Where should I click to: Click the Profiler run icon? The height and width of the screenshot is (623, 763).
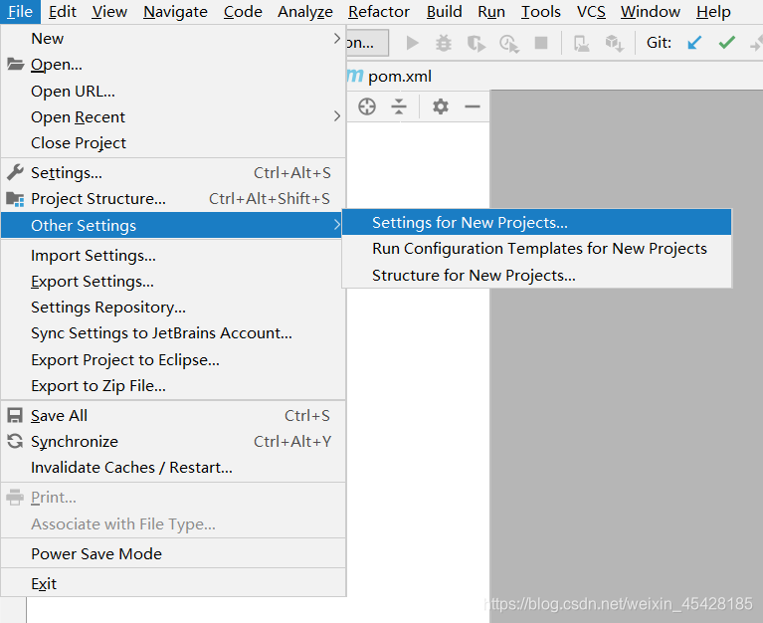click(509, 44)
